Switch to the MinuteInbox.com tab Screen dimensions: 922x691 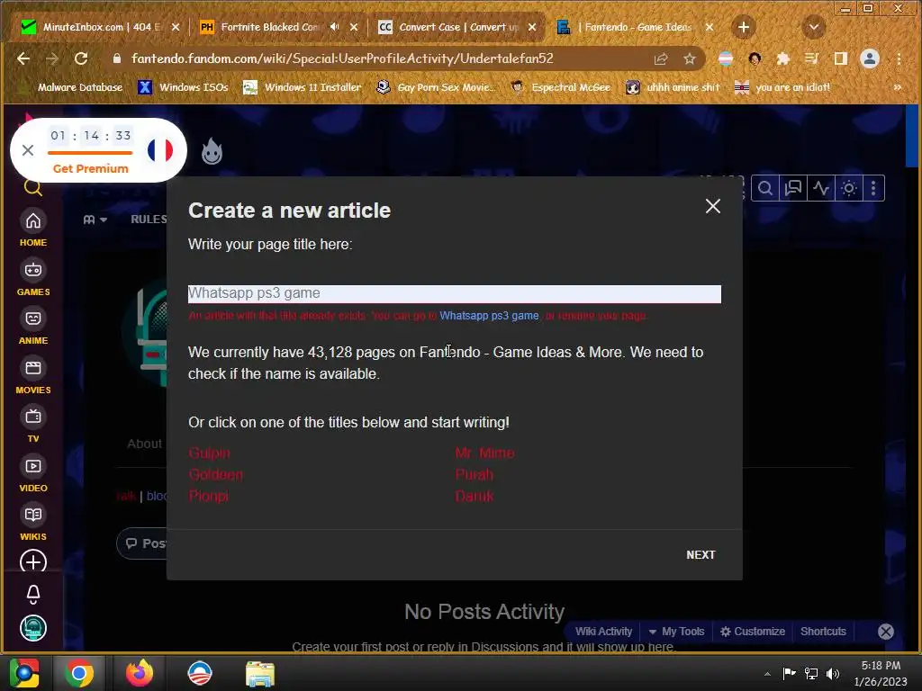pos(99,27)
